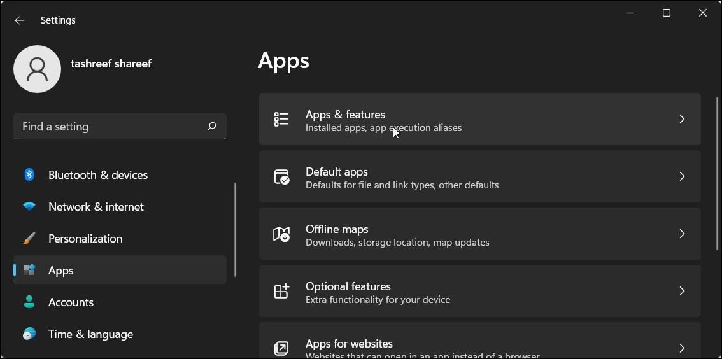This screenshot has width=722, height=359.
Task: Click the sidebar navigation scrollbar
Action: pos(236,230)
